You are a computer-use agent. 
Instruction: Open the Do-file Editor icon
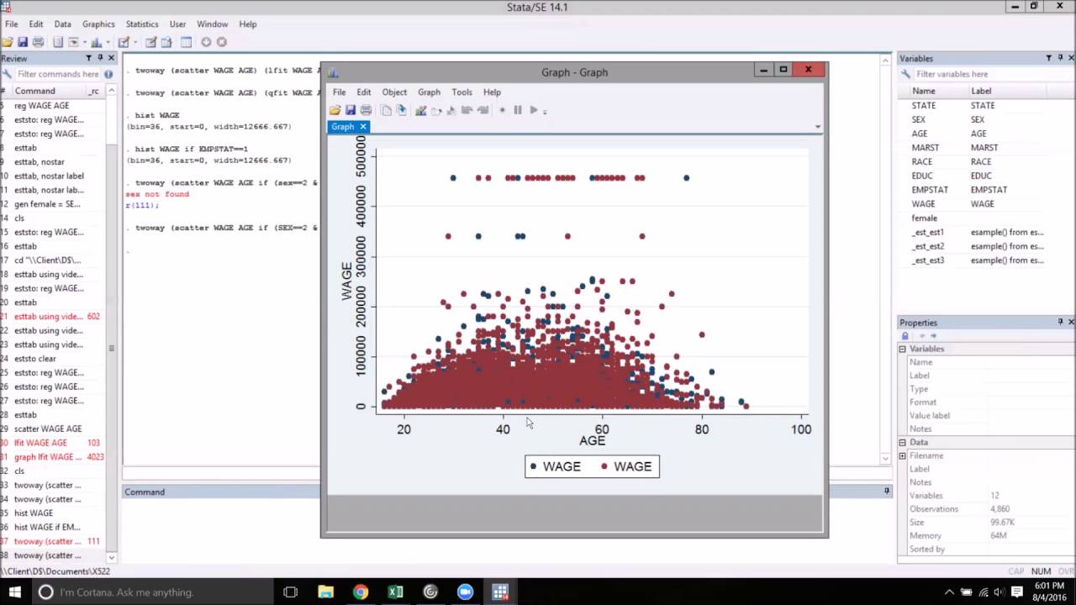tap(124, 42)
